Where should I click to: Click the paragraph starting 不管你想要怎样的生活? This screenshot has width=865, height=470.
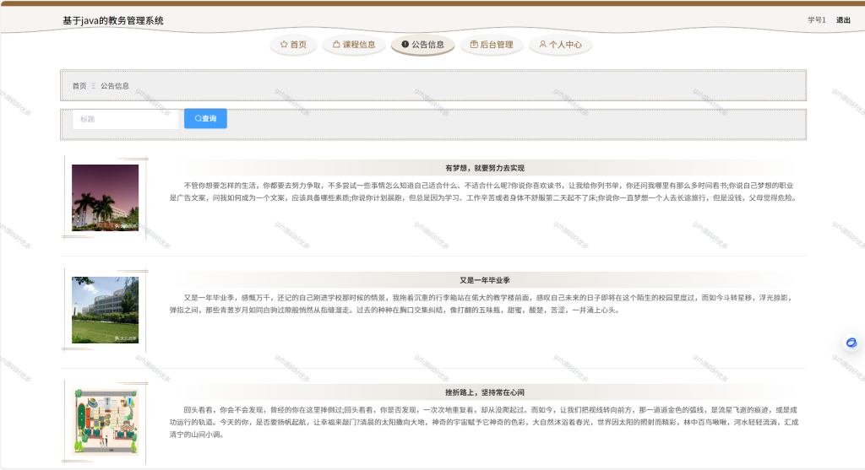(x=484, y=192)
